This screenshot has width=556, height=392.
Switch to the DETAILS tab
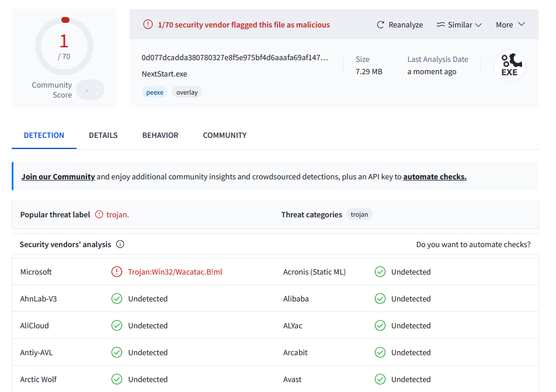point(103,136)
